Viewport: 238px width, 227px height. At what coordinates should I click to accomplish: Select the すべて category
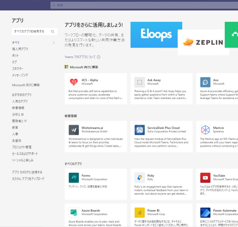coord(16,43)
